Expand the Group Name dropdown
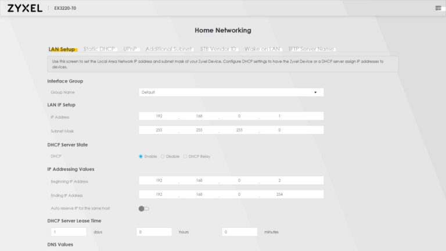The image size is (446, 251). pos(231,92)
